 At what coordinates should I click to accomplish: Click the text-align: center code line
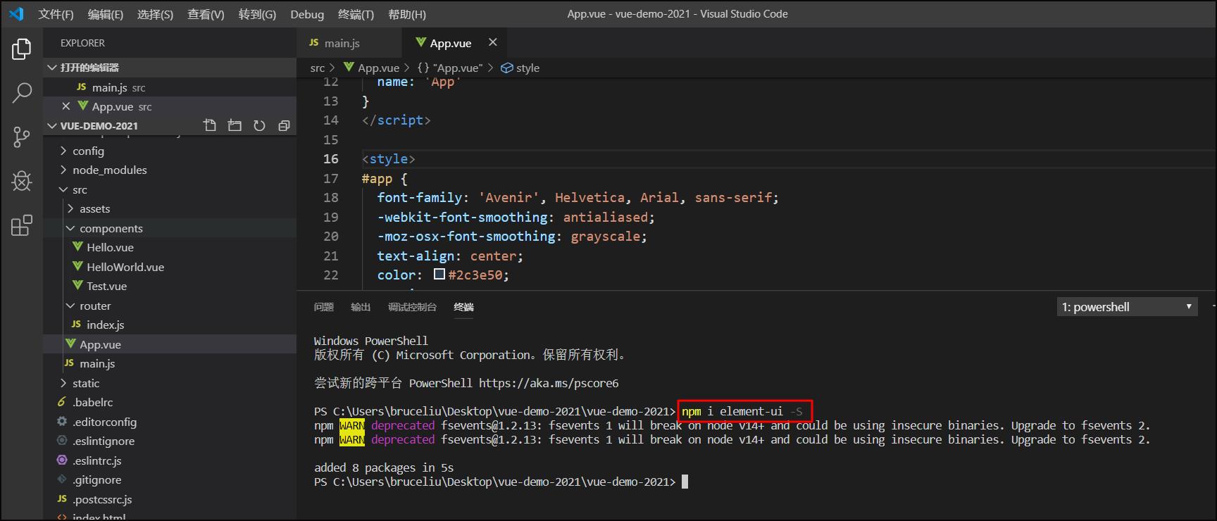(450, 256)
